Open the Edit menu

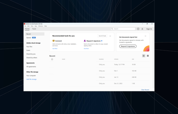[28, 26]
